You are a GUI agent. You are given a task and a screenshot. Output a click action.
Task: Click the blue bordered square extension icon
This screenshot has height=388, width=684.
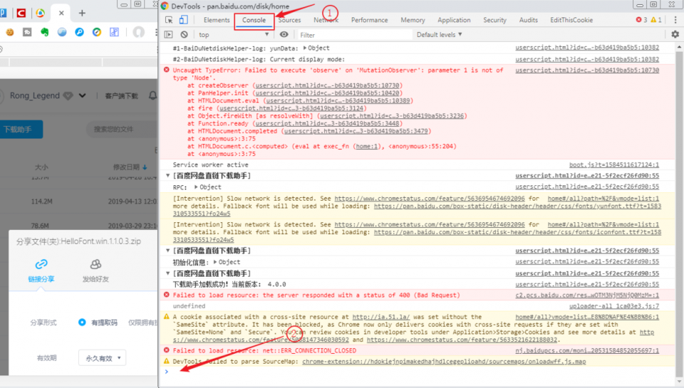(114, 32)
